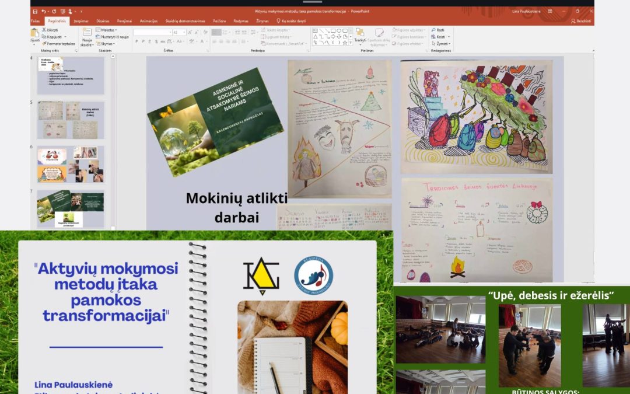Switch to the Įterpimas ribbon tab
The width and height of the screenshot is (630, 394).
point(81,21)
